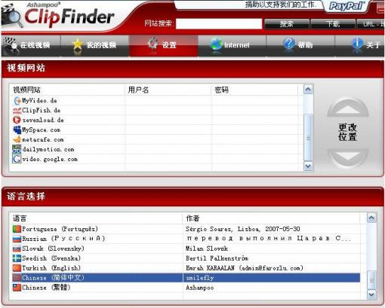The width and height of the screenshot is (385, 308).
Task: Click video sites list scroll up arrow
Action: point(308,89)
